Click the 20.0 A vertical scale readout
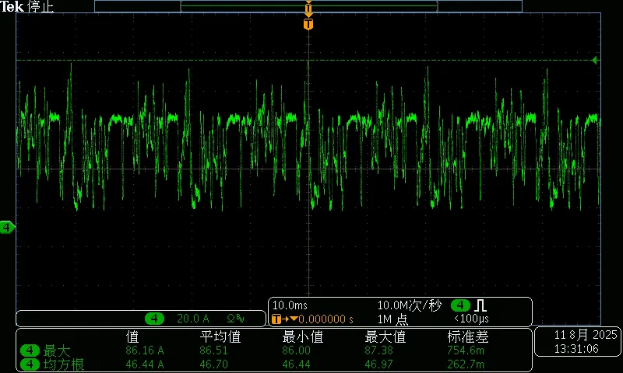The height and width of the screenshot is (373, 623). 192,319
